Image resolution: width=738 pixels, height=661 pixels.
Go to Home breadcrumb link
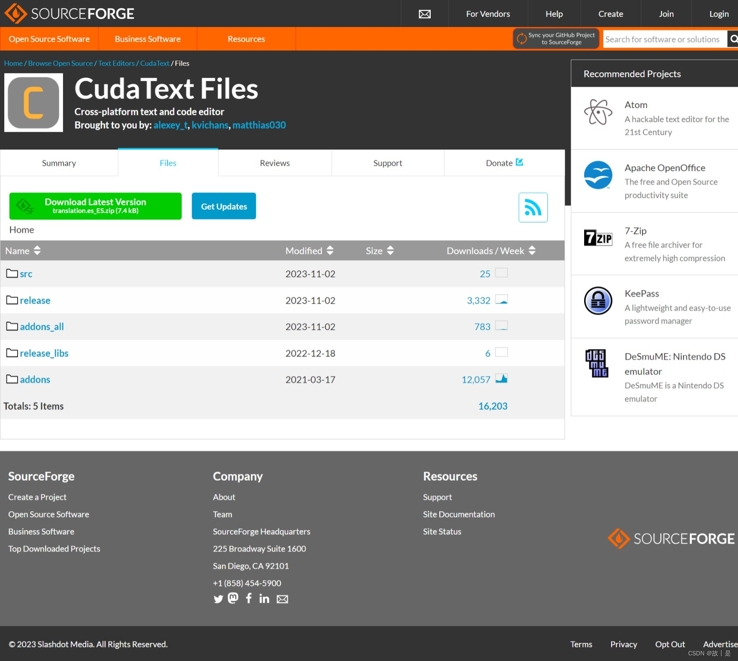pos(13,63)
